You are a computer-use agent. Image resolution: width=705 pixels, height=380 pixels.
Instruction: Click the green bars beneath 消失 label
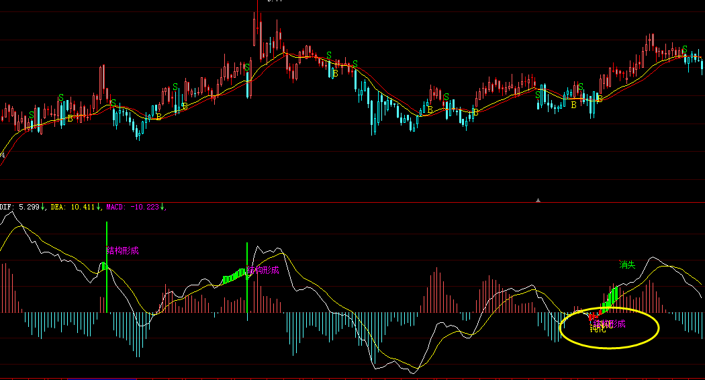tap(611, 297)
